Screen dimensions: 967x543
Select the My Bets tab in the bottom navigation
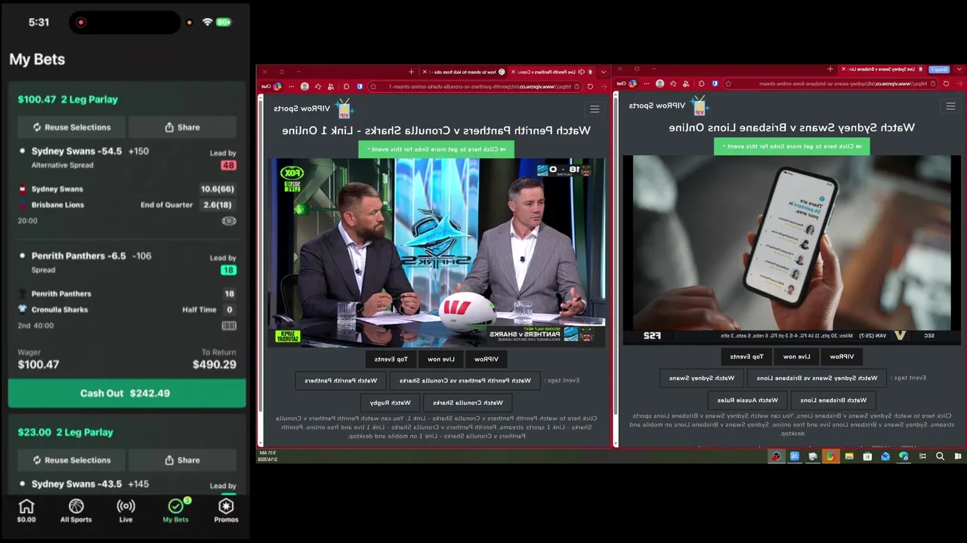[x=175, y=511]
